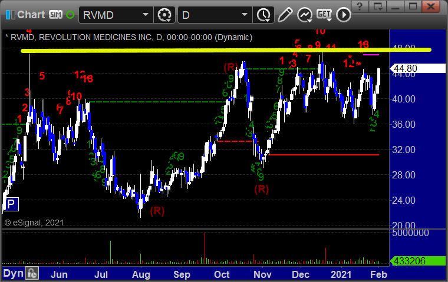Click into the D interval field

point(215,15)
